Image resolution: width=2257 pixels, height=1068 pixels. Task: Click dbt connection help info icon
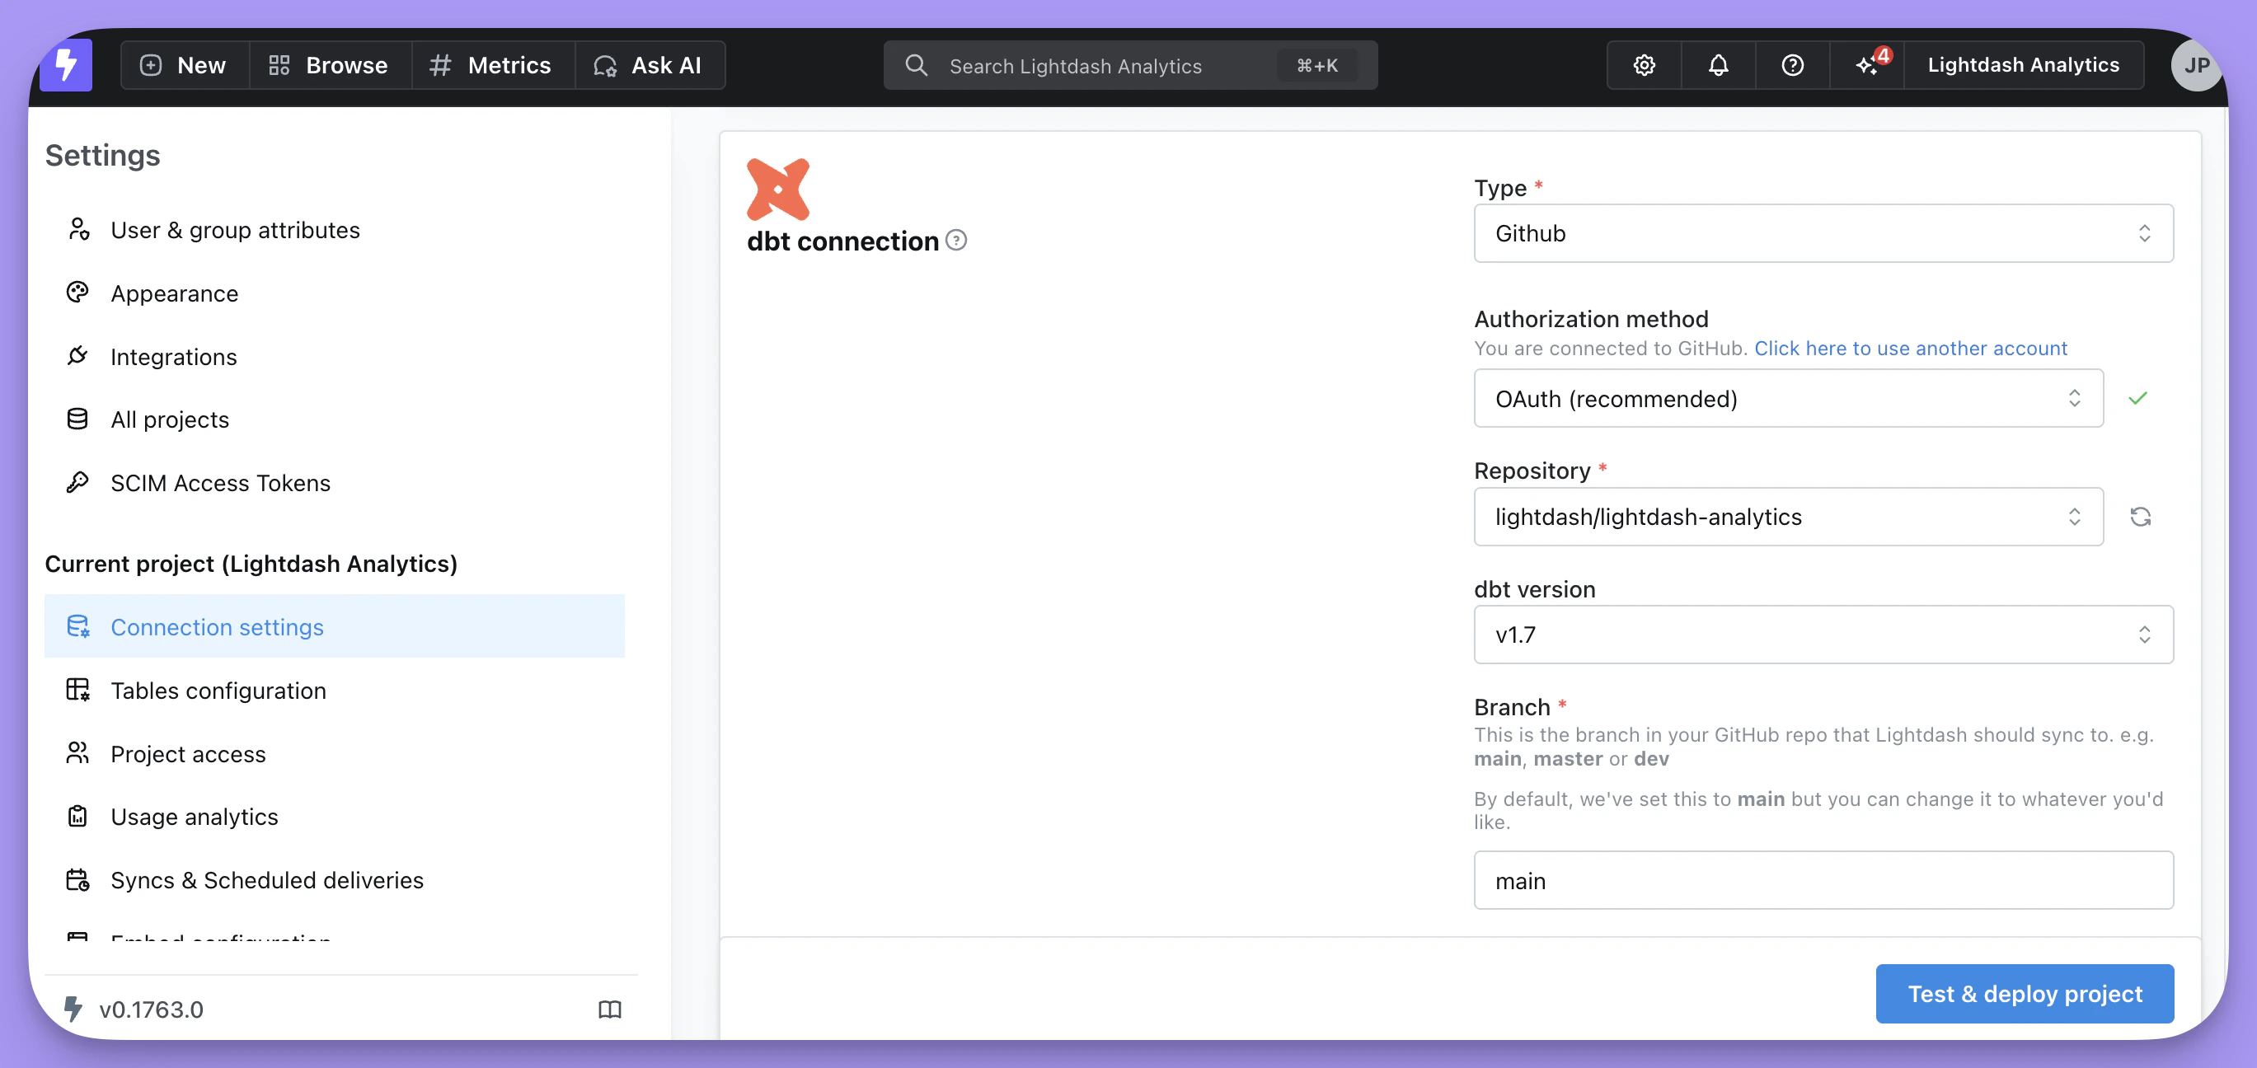957,240
